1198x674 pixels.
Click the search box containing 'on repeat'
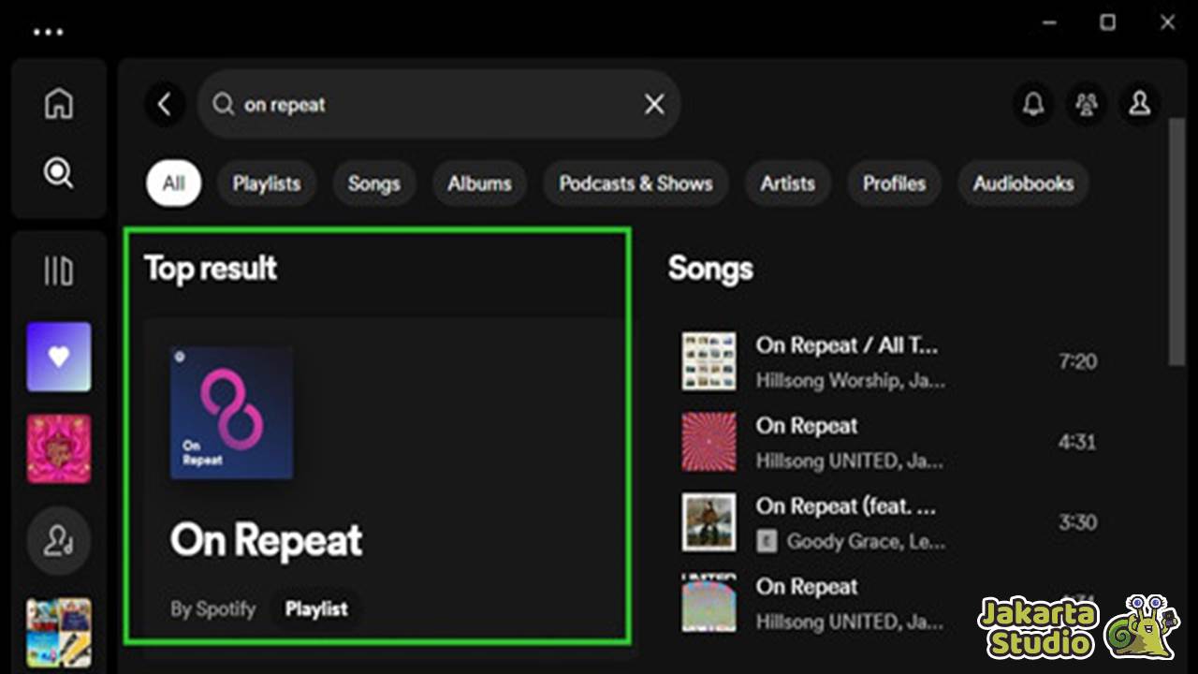coord(438,104)
